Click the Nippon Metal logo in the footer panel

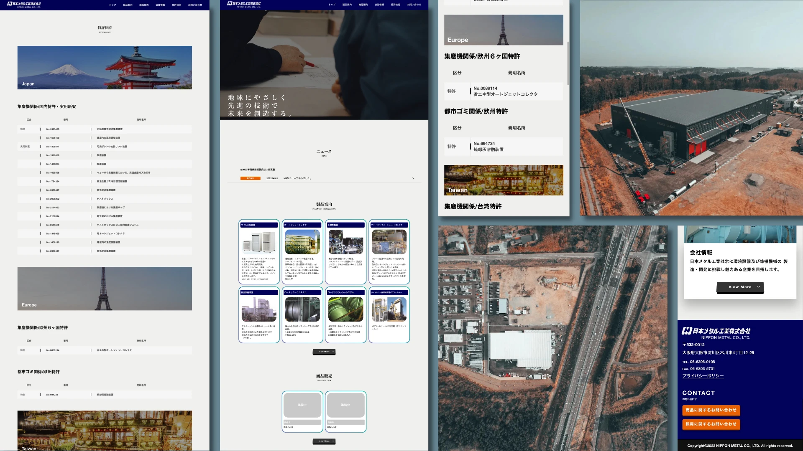click(716, 333)
